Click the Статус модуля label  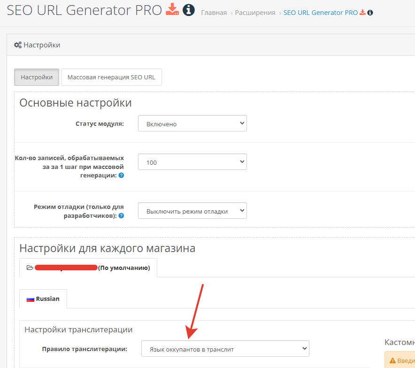coord(100,123)
